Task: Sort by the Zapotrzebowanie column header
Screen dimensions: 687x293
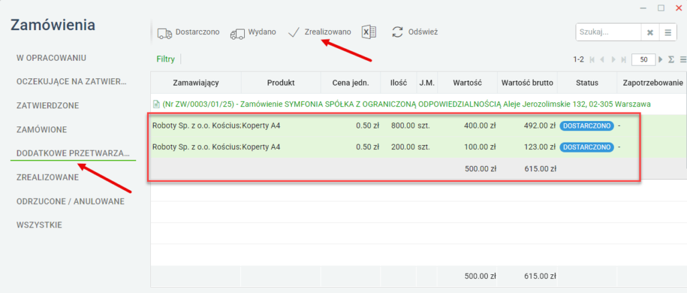Action: point(652,82)
